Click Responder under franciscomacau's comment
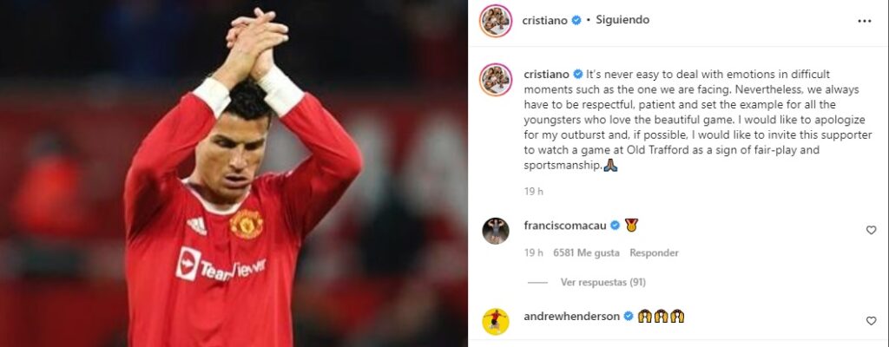 (x=654, y=253)
